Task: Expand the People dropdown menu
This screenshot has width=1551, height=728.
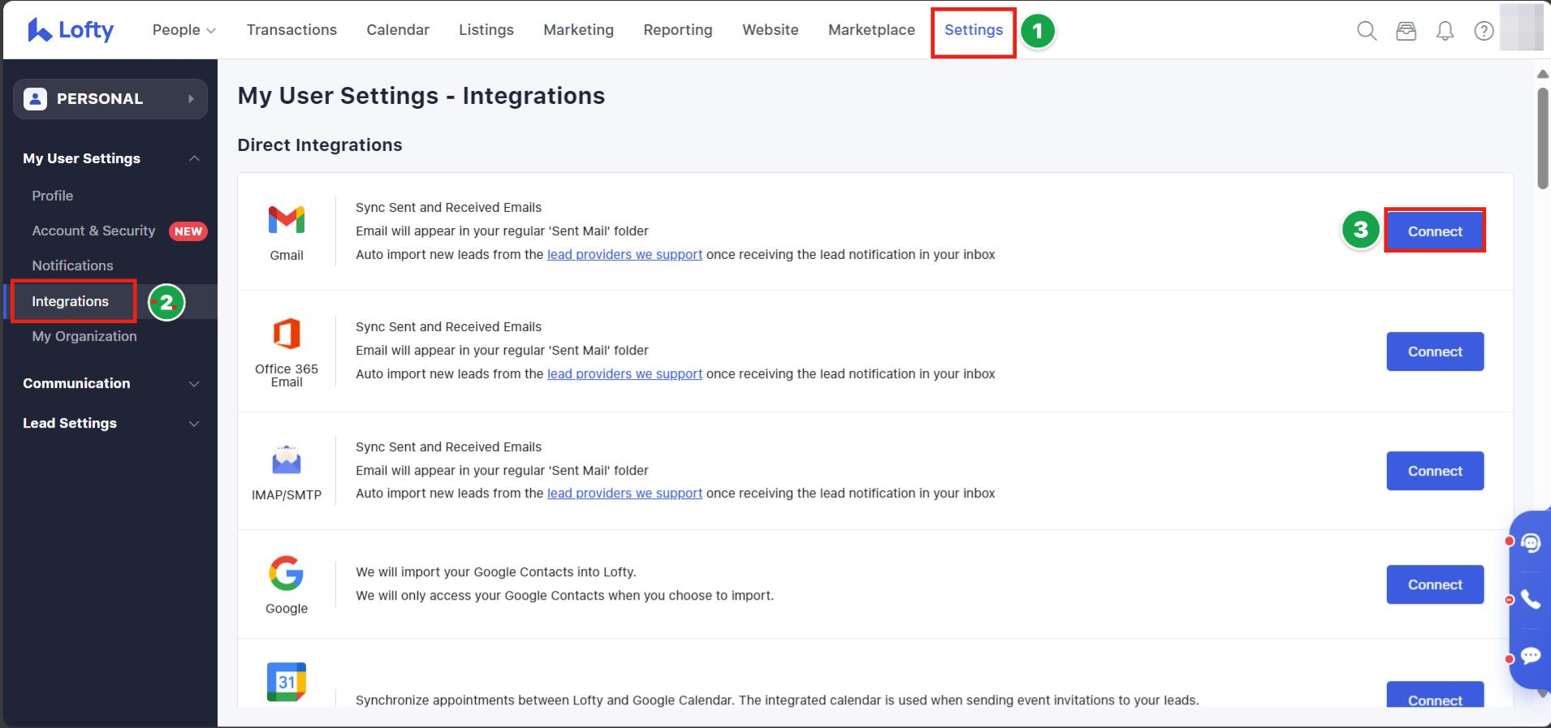Action: click(x=184, y=30)
